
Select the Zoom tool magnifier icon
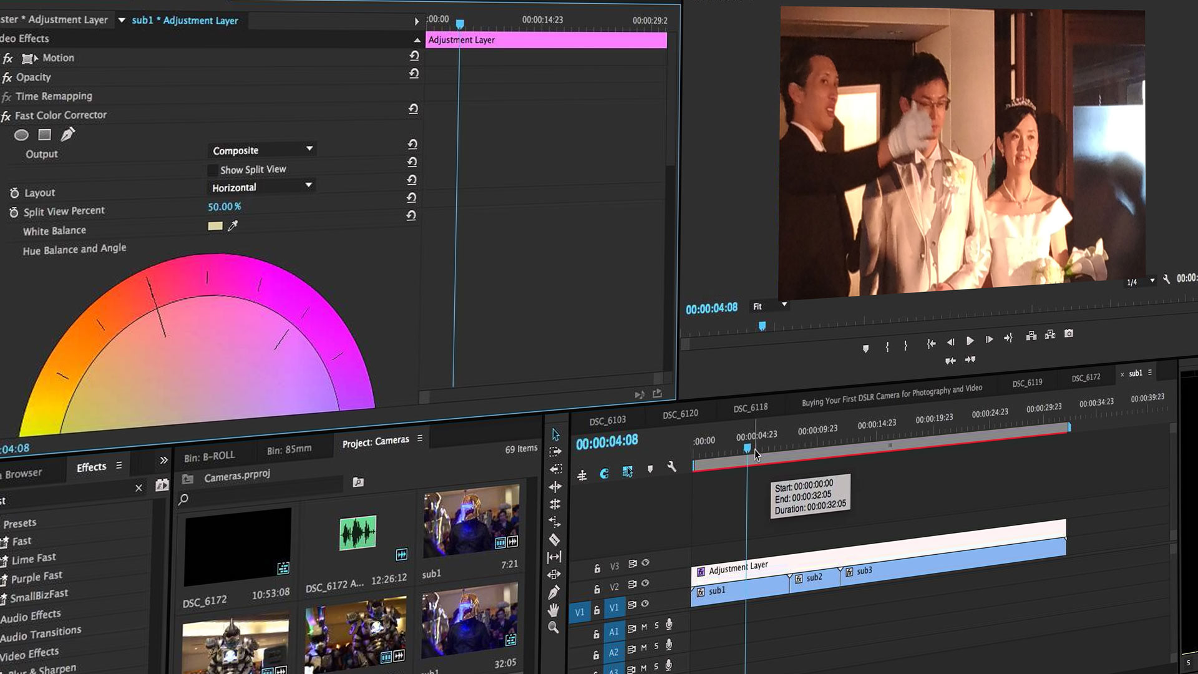[x=553, y=628]
